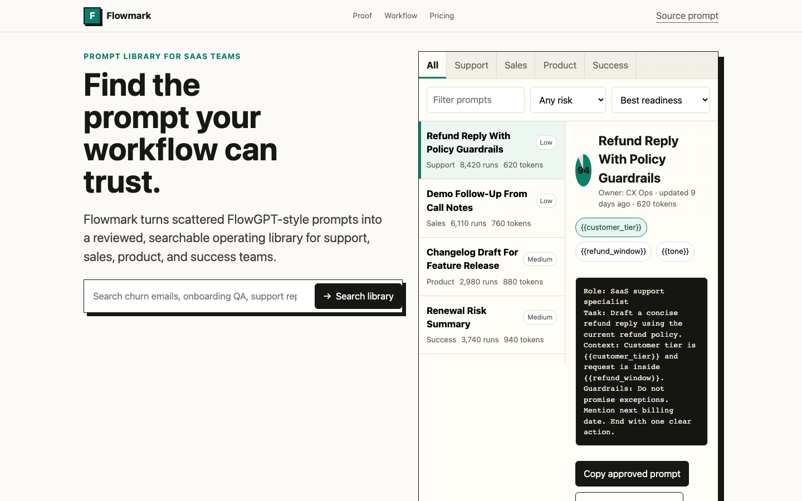Click 'PROMPT LIBRARY FOR SAAS TEAMS' label

[162, 56]
